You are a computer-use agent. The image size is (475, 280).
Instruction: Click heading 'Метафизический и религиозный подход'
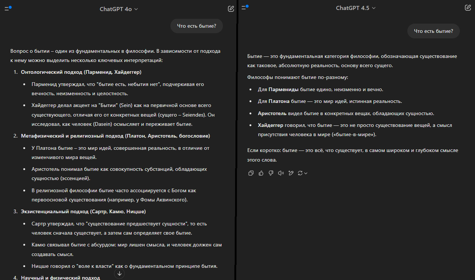pos(115,136)
